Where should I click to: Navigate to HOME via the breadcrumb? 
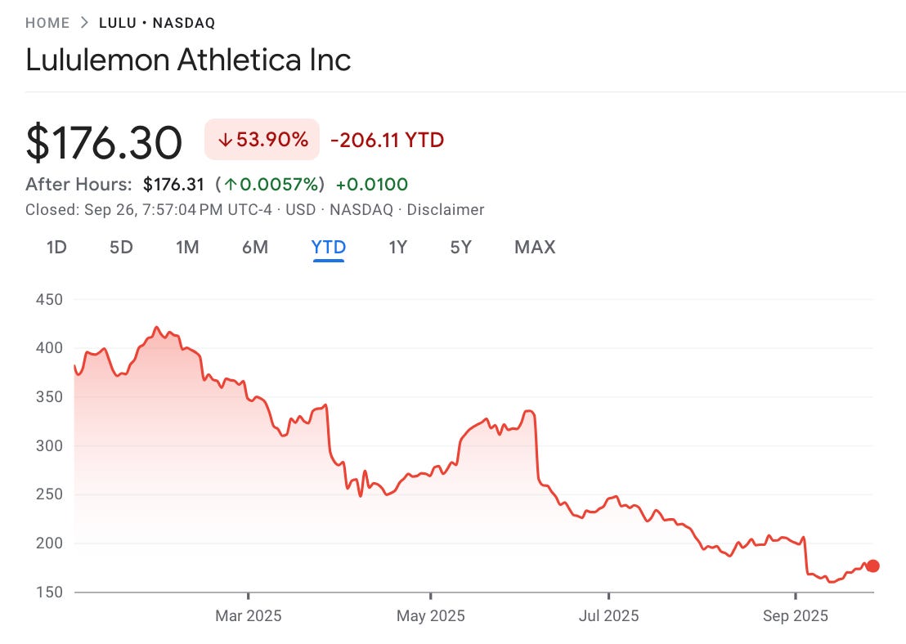point(47,23)
